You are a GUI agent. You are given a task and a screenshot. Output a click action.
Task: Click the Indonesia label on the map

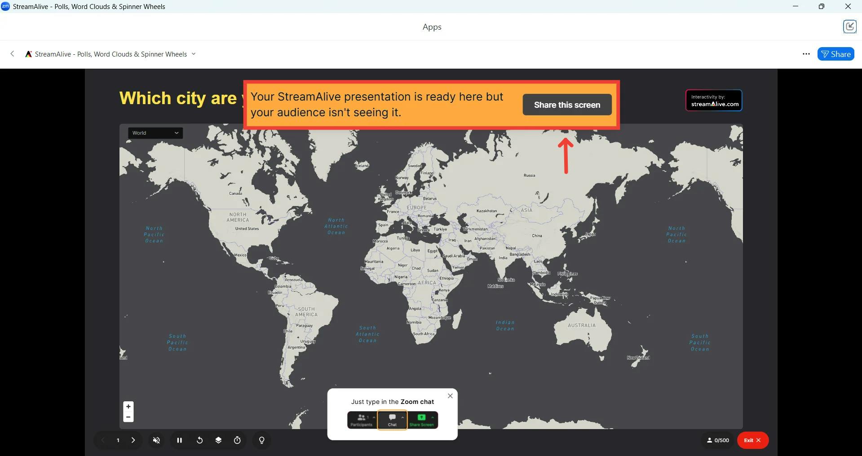coord(560,294)
